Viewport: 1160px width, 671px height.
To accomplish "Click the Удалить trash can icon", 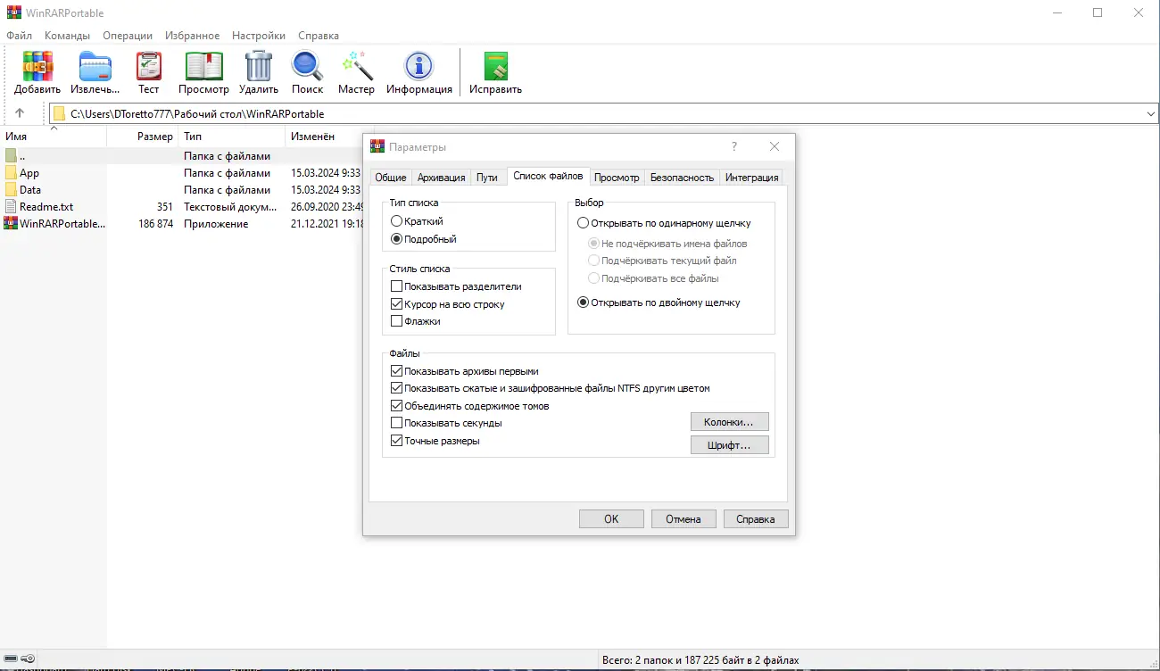I will [259, 67].
